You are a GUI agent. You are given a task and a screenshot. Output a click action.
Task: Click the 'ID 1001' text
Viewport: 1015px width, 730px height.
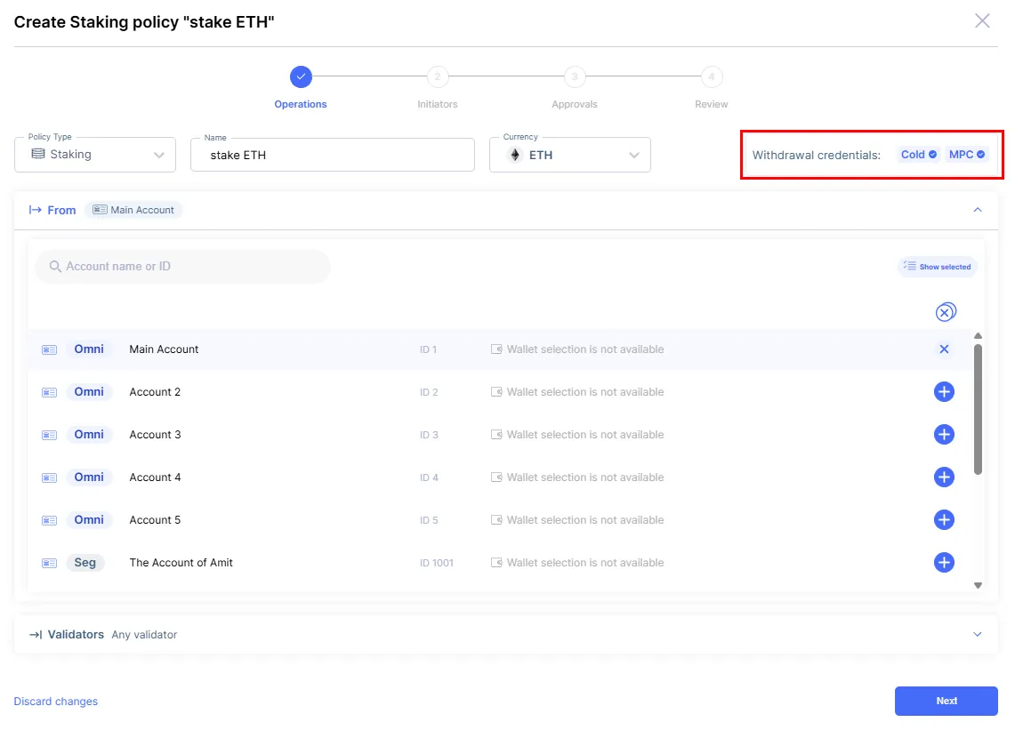(x=436, y=563)
